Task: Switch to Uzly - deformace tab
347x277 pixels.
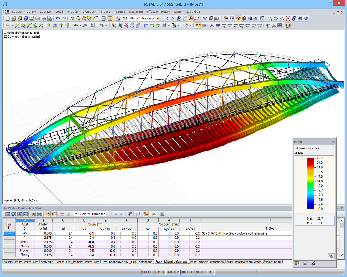Action: click(142, 262)
